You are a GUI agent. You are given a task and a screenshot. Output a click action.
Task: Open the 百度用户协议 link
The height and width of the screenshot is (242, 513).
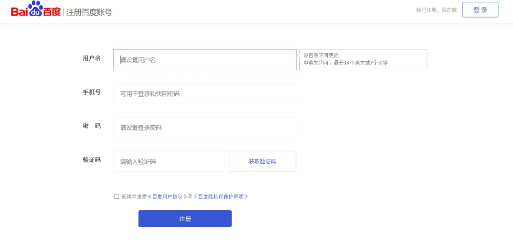[167, 196]
